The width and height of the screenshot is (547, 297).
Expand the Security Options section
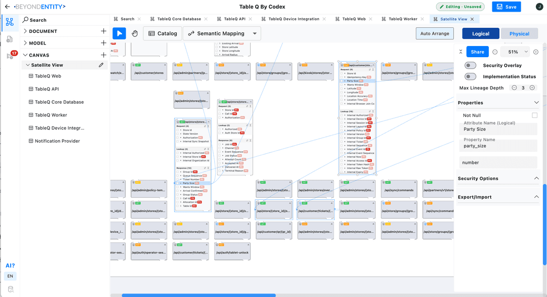coord(536,178)
